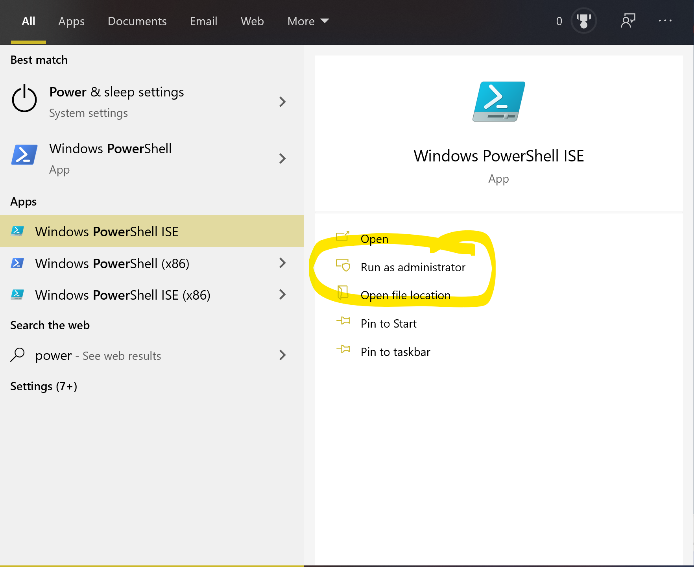694x567 pixels.
Task: Click the Open file location folder icon
Action: [x=343, y=293]
